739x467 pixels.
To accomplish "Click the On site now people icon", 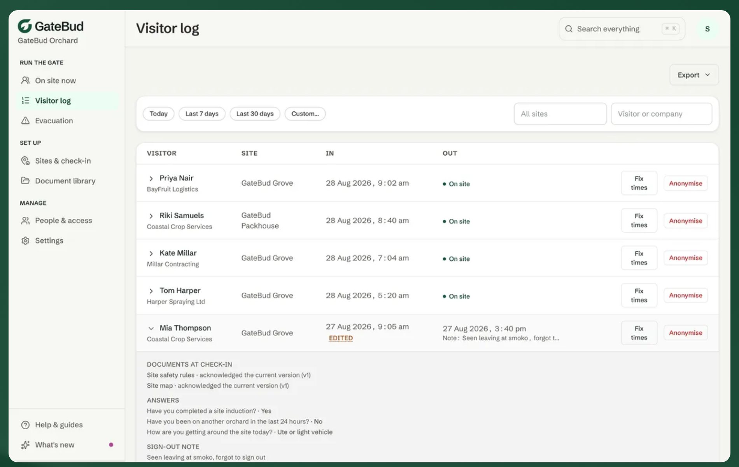I will 25,80.
